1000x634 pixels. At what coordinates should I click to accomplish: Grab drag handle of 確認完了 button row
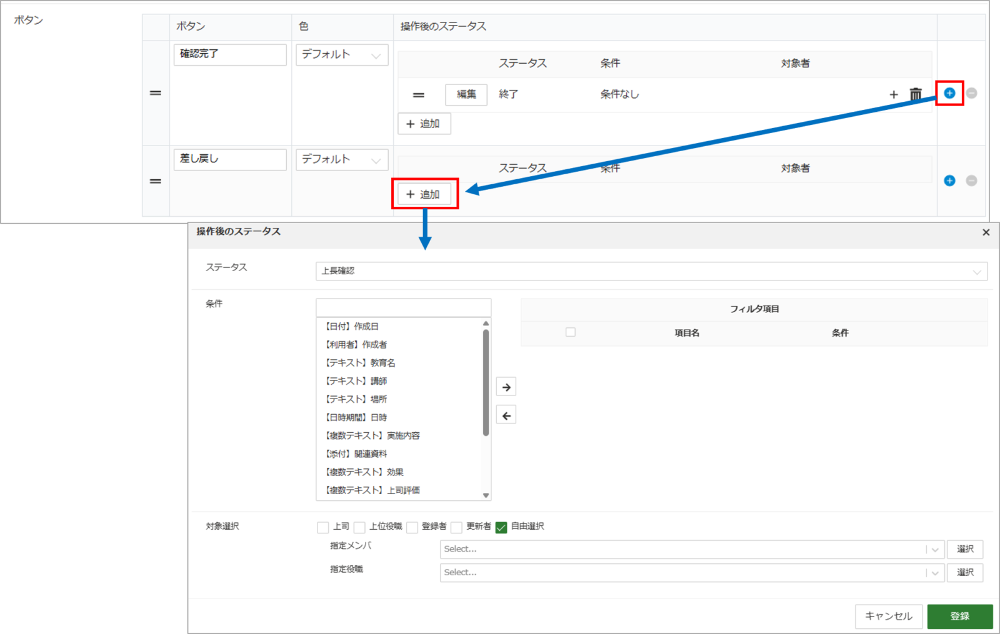156,93
